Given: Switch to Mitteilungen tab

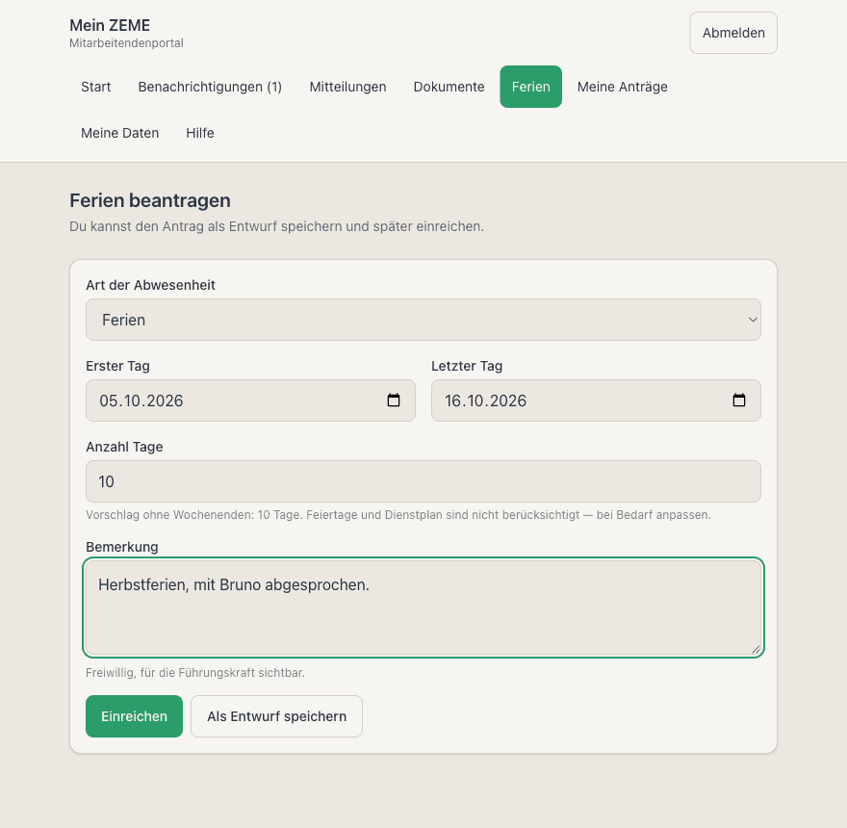Looking at the screenshot, I should 347,87.
